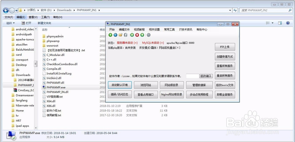
Task: Click the blue help question-mark icon
Action: [288, 23]
